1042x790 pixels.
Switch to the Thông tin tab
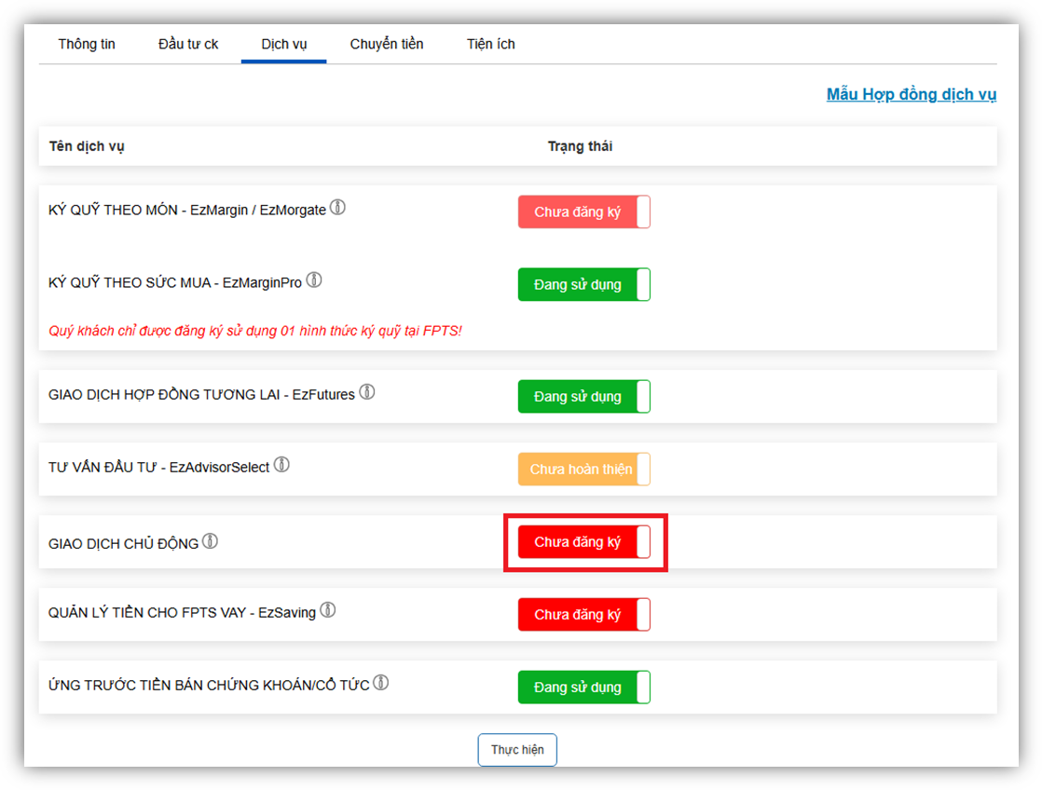87,44
